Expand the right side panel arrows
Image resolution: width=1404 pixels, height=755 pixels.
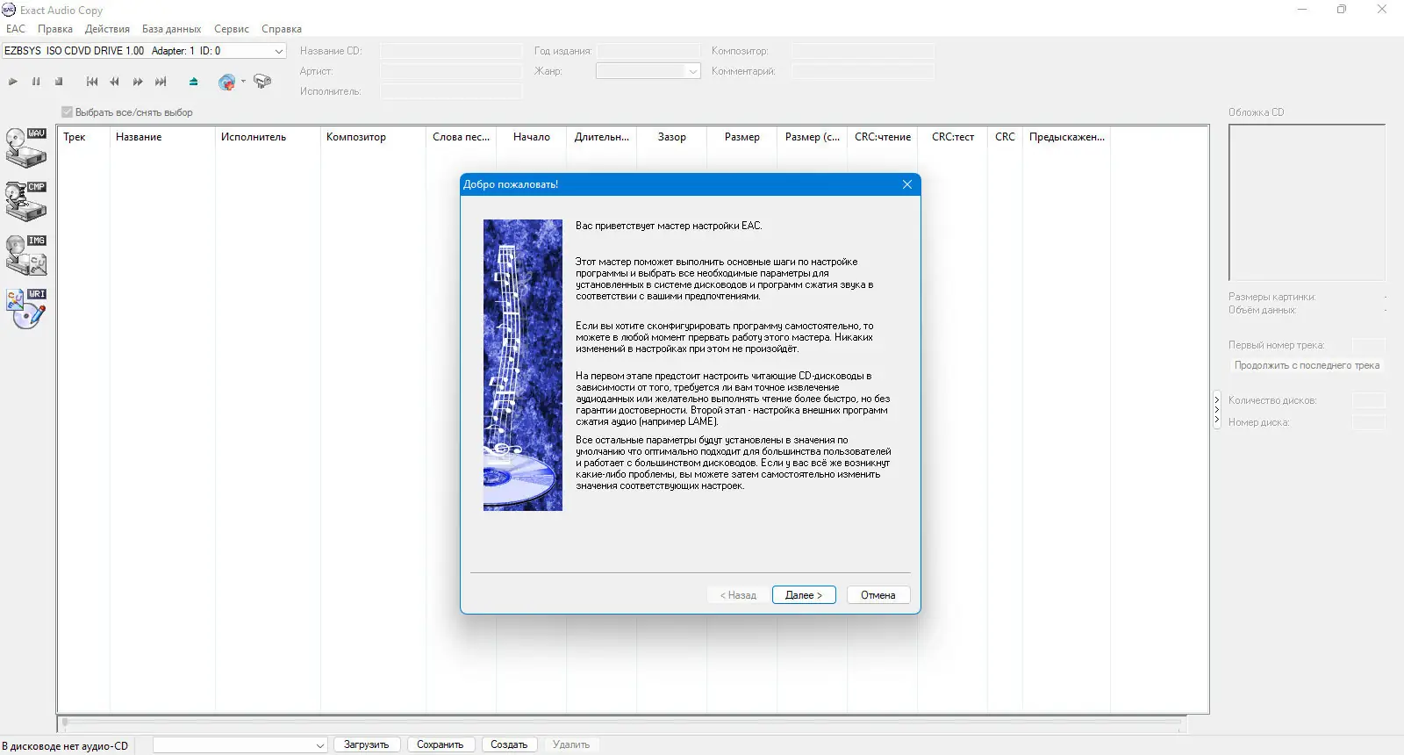pos(1217,410)
